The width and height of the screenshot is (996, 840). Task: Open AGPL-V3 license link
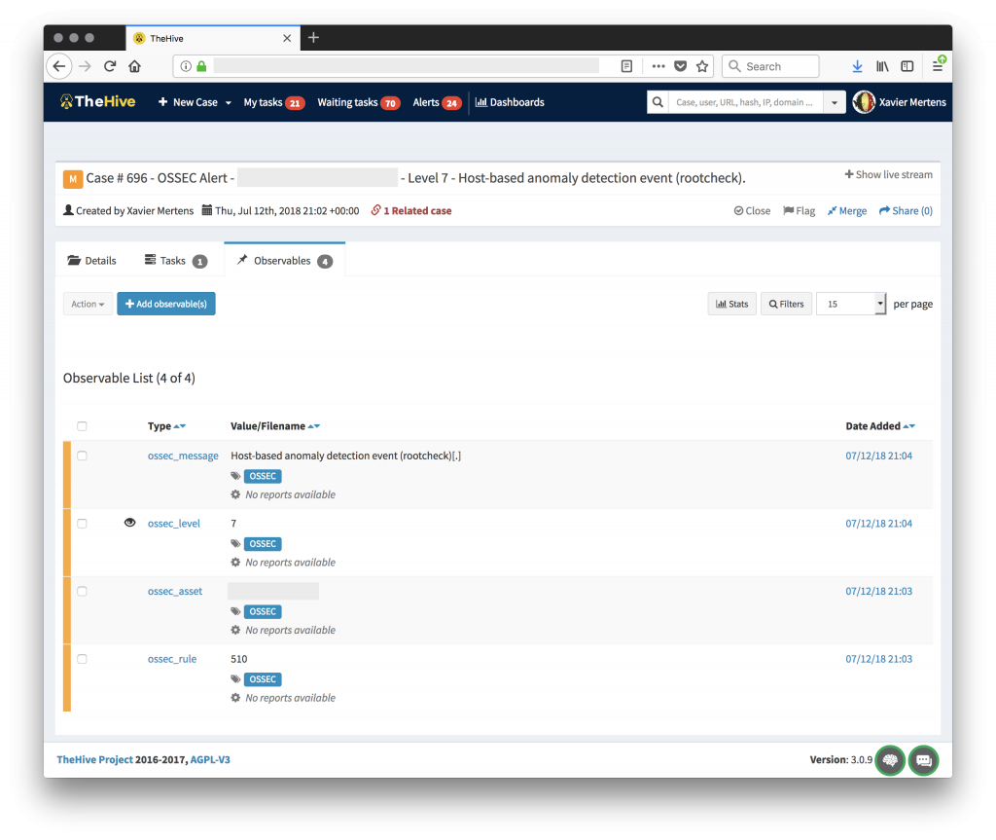(210, 759)
